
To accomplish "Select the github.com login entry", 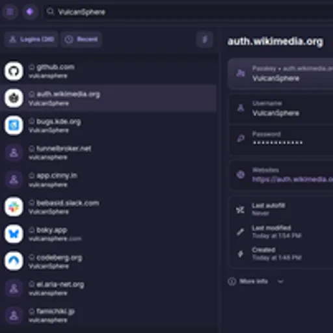I will [x=109, y=71].
